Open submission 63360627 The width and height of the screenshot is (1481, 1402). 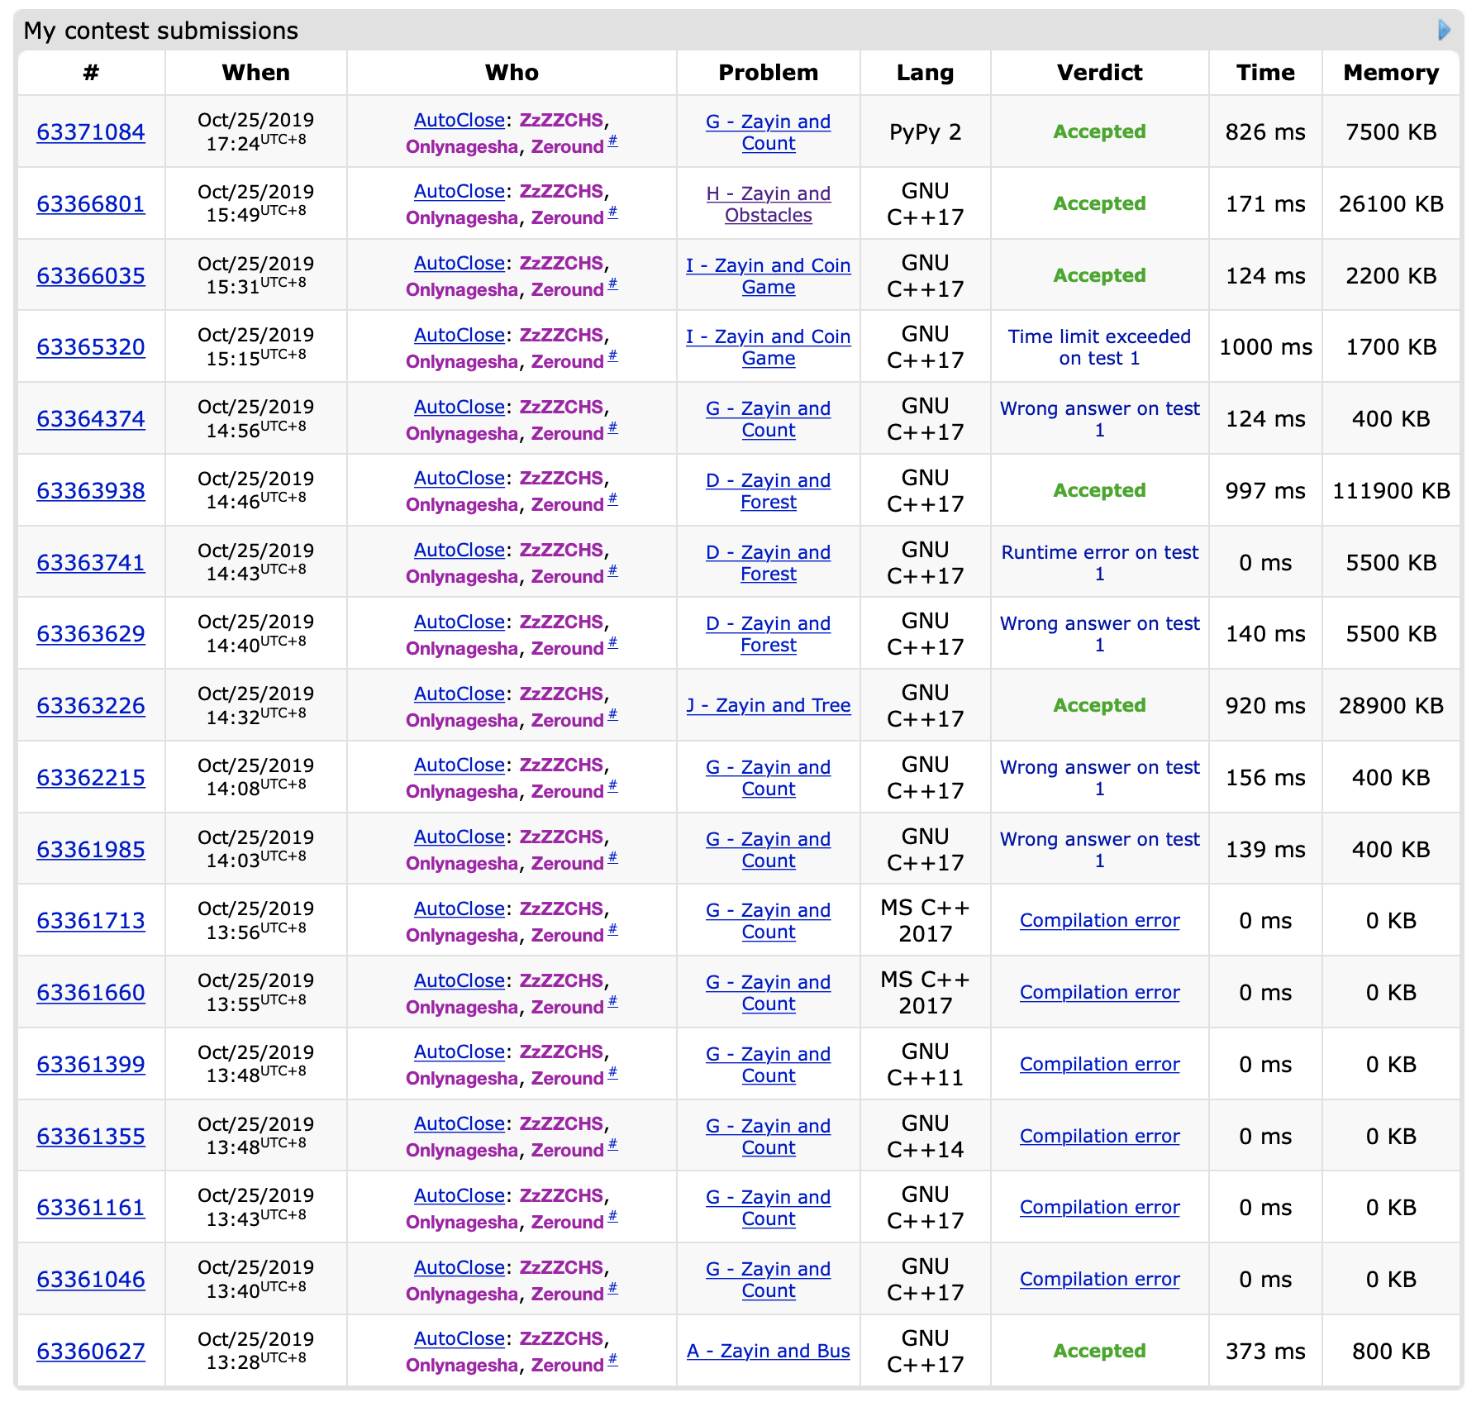pyautogui.click(x=91, y=1351)
